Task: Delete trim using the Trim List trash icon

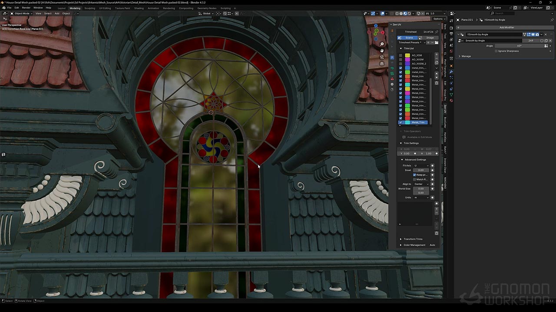Action: pos(437,83)
